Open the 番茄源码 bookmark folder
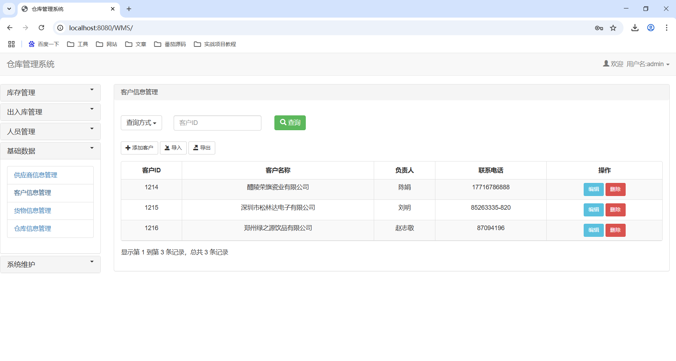The width and height of the screenshot is (676, 361). click(170, 44)
